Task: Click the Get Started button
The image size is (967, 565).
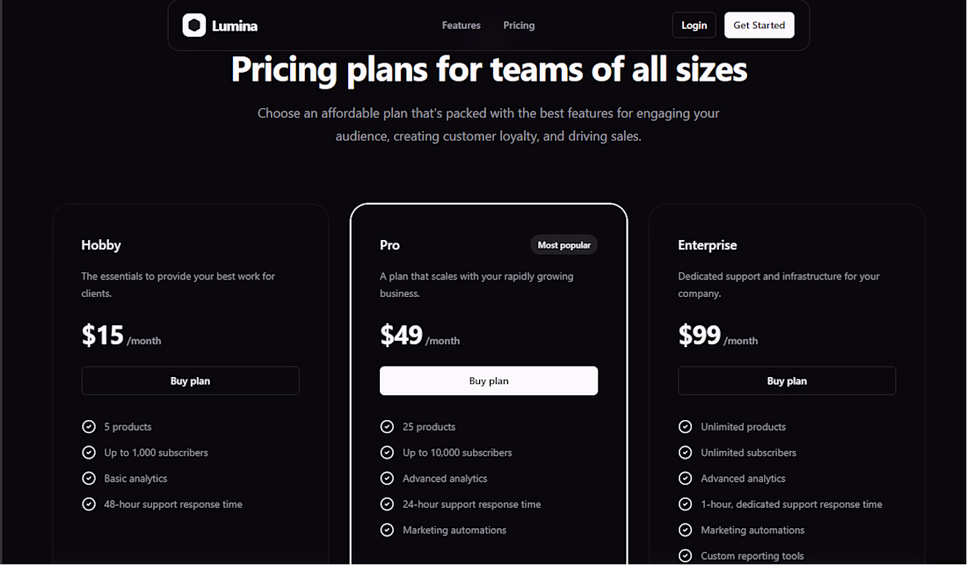Action: (x=760, y=25)
